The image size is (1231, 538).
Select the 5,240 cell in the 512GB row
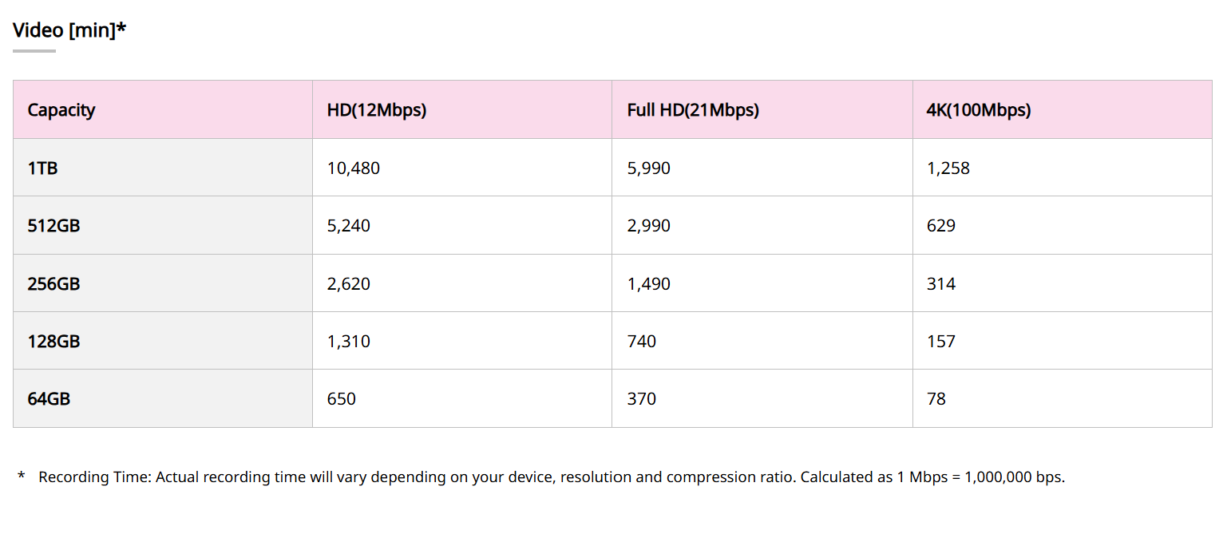click(349, 226)
